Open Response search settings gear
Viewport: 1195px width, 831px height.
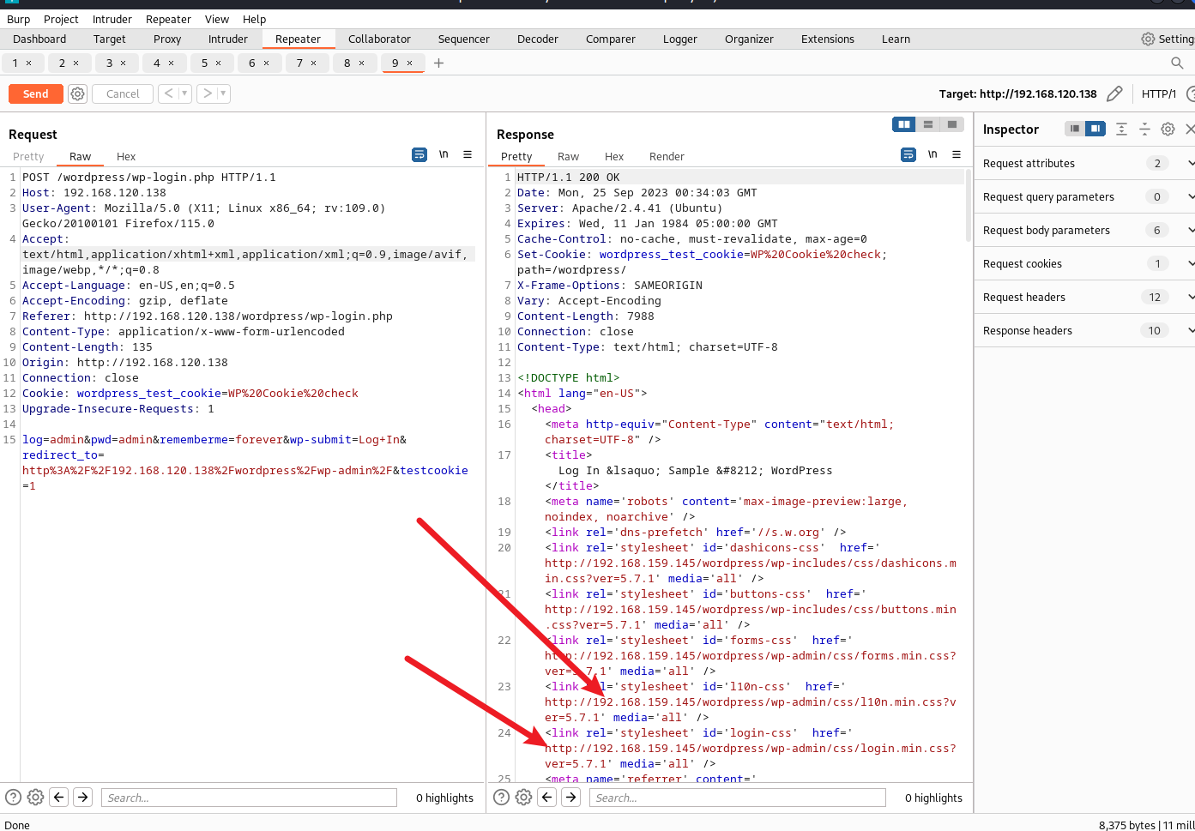pyautogui.click(x=523, y=797)
